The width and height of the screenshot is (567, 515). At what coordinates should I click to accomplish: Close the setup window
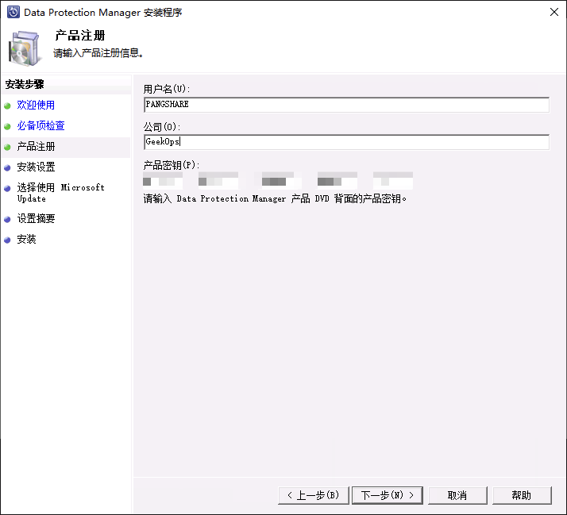point(554,12)
